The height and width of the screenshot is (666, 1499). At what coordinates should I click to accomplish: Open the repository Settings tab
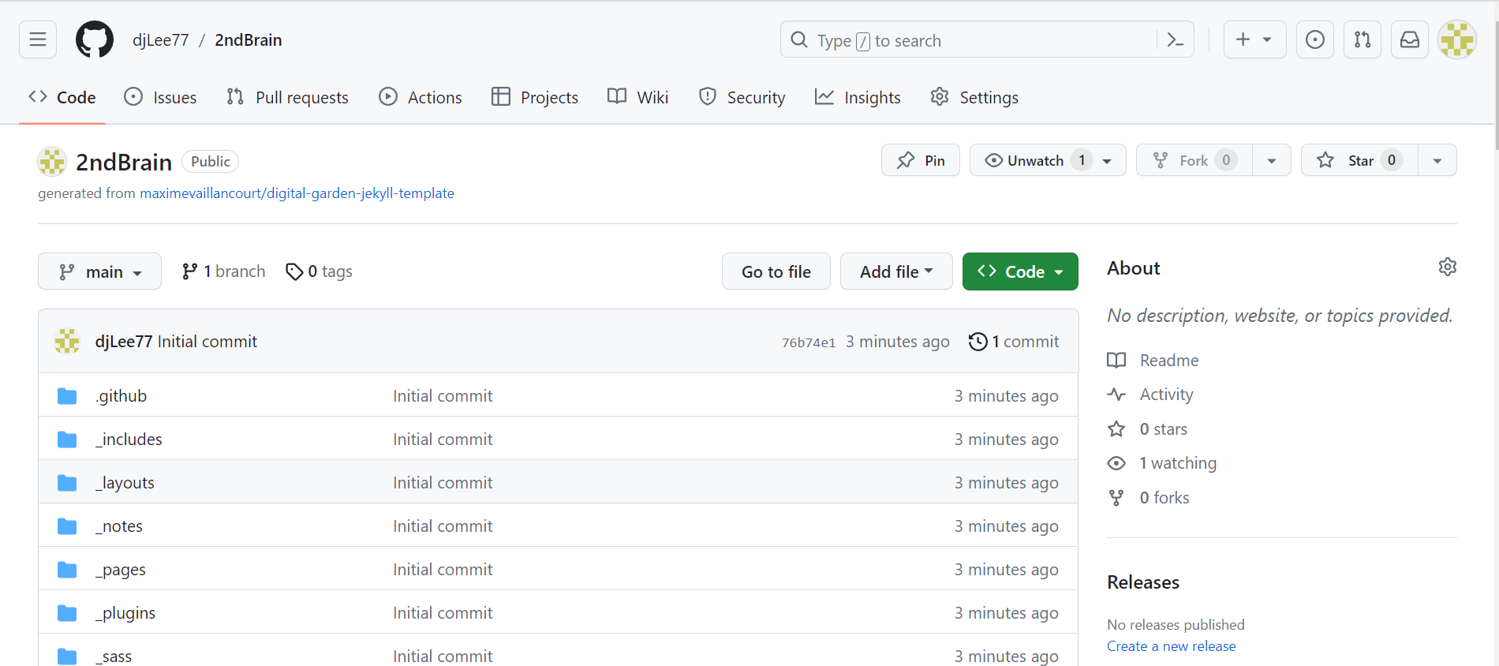pos(974,97)
